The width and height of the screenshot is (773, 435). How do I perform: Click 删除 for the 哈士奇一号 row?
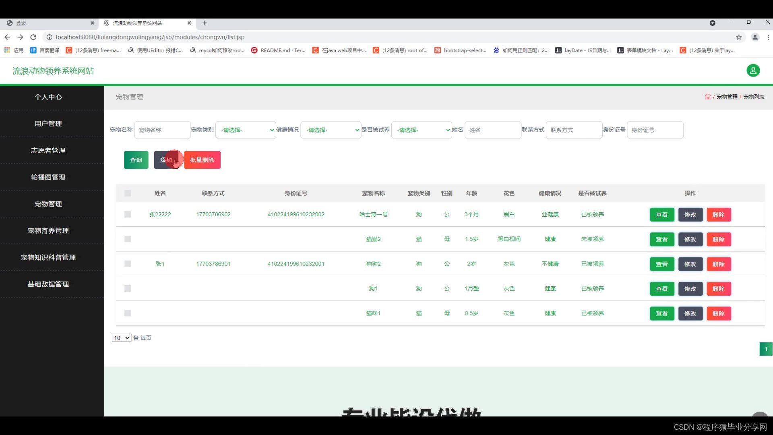coord(718,215)
